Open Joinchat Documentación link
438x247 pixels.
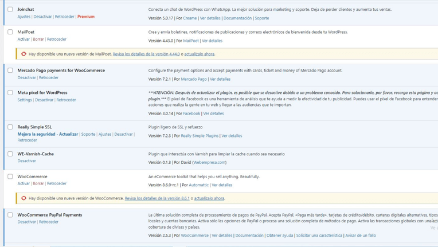(x=237, y=18)
